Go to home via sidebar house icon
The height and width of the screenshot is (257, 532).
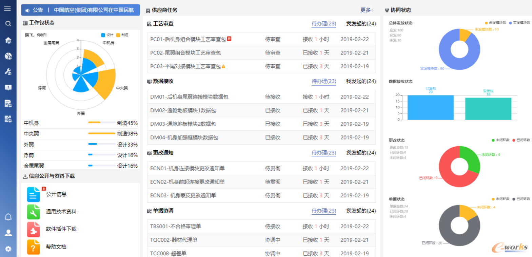(x=8, y=40)
